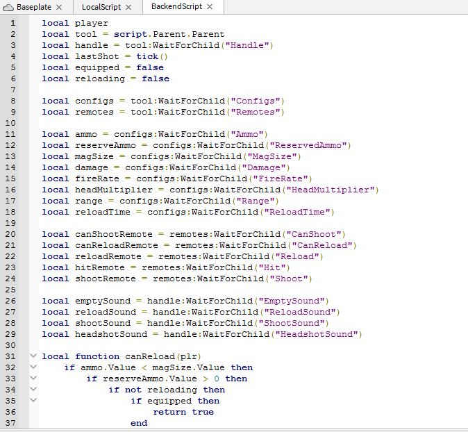Viewport: 468px width, 432px height.
Task: Click the "ReloadTime" string on line 18
Action: pyautogui.click(x=297, y=212)
